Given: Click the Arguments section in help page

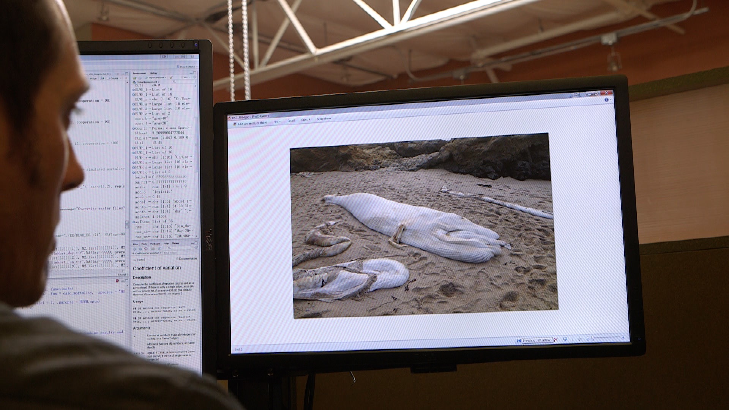Looking at the screenshot, I should 142,328.
